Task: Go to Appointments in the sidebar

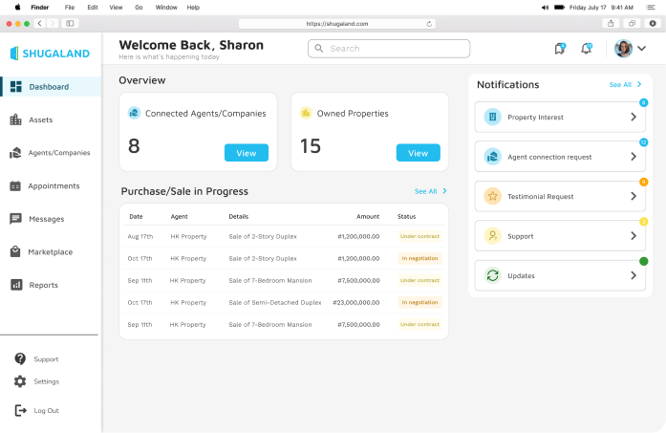Action: 54,186
